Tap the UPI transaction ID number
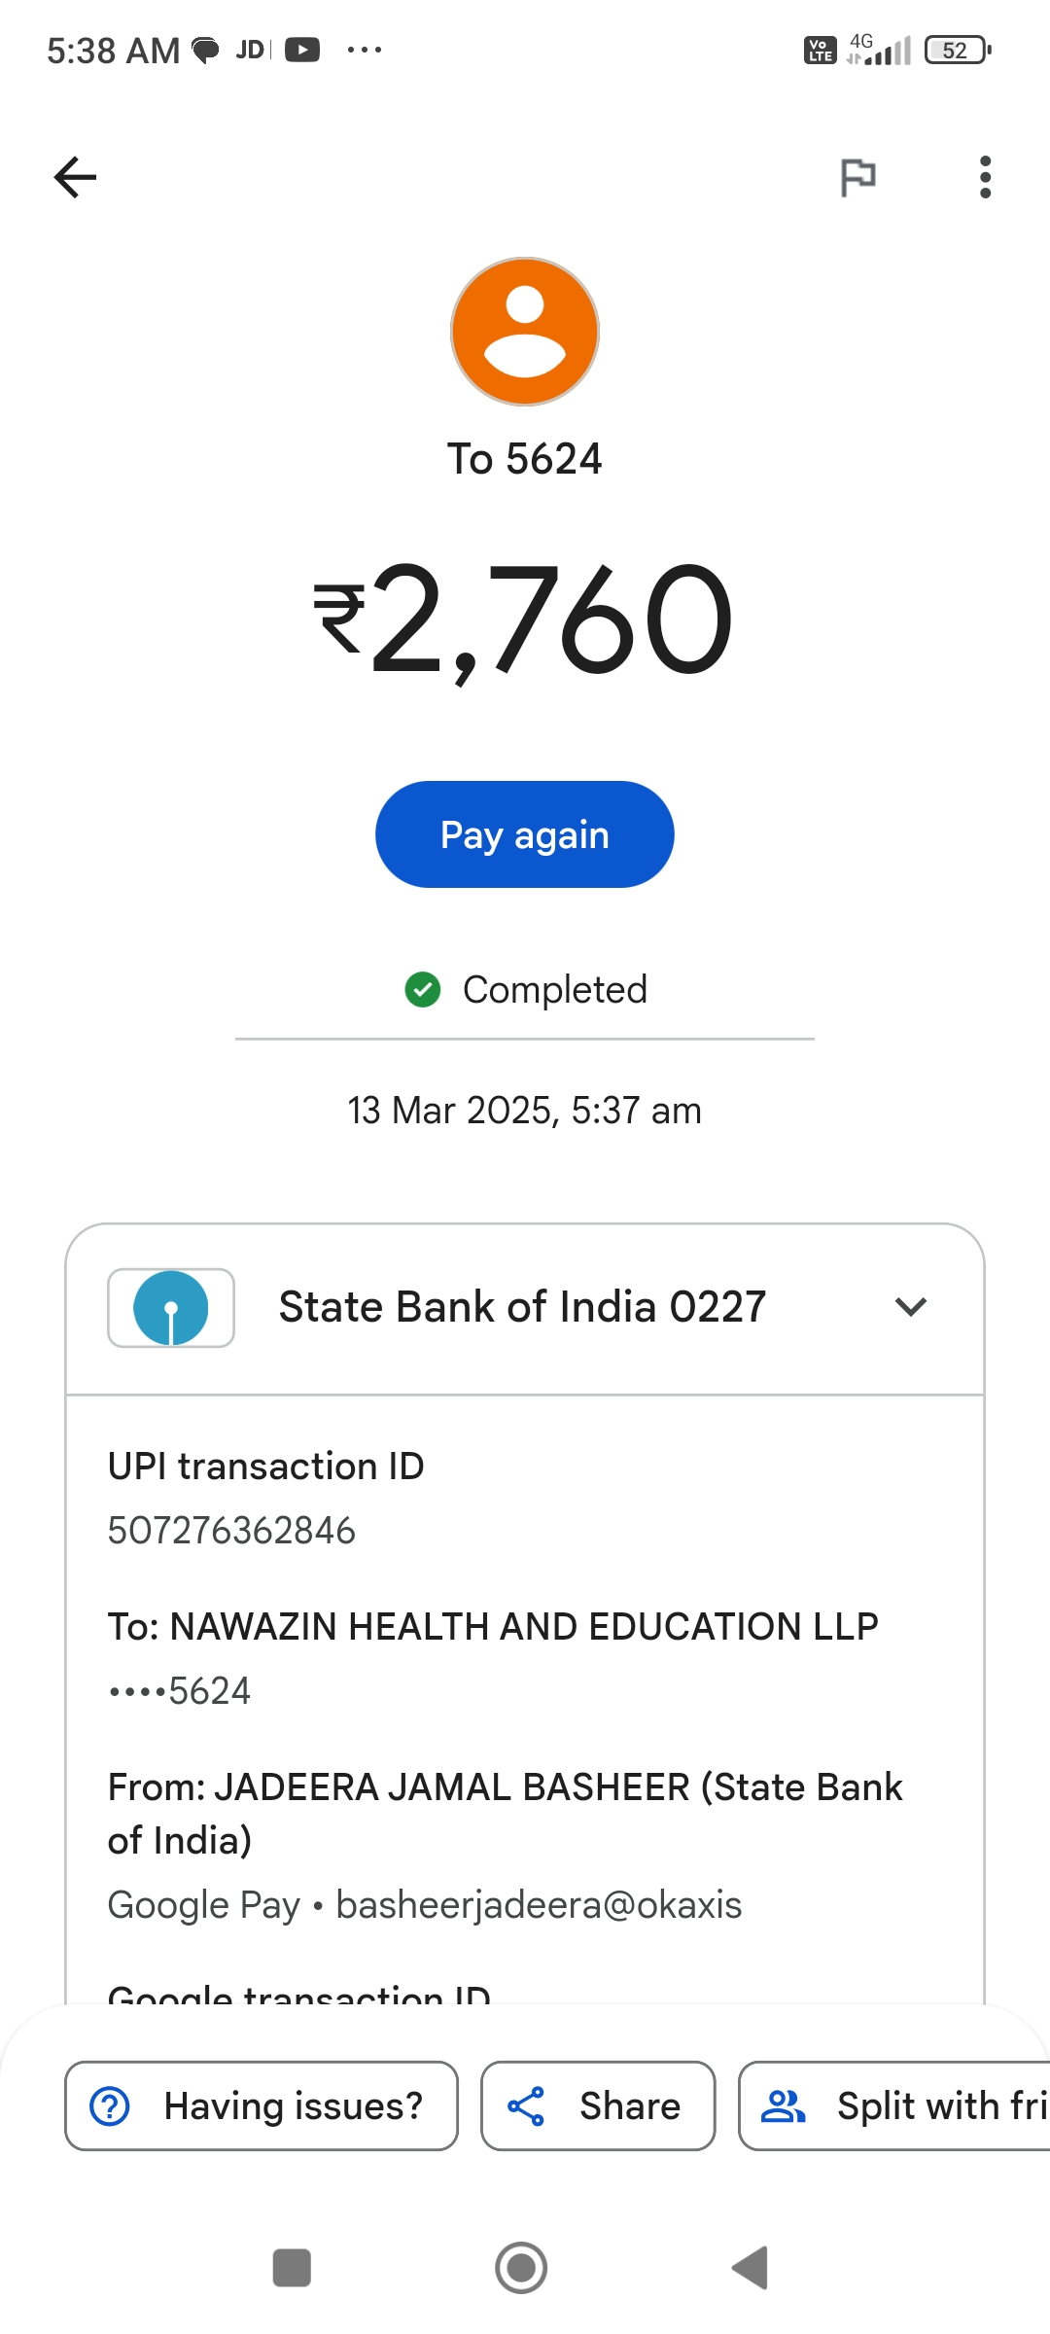This screenshot has height=2334, width=1050. (231, 1531)
